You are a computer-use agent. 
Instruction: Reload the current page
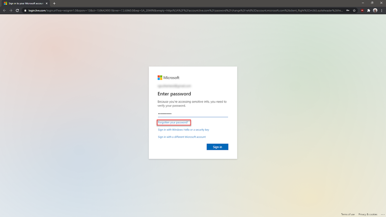point(17,10)
